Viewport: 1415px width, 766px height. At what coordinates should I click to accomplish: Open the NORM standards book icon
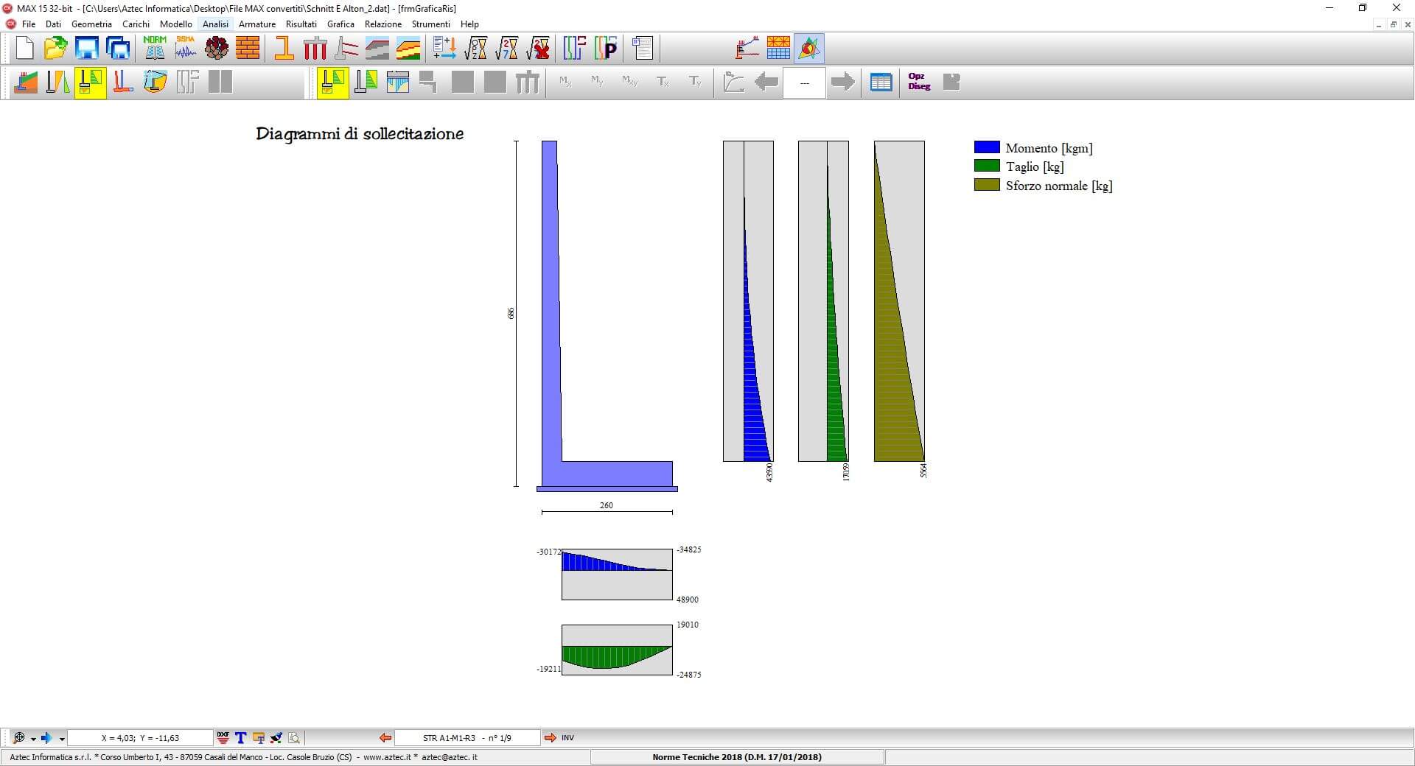[155, 49]
